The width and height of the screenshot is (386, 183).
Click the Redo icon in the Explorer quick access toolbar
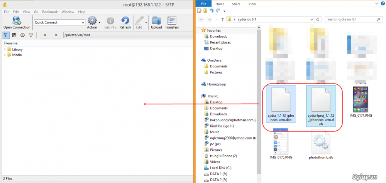218,10
